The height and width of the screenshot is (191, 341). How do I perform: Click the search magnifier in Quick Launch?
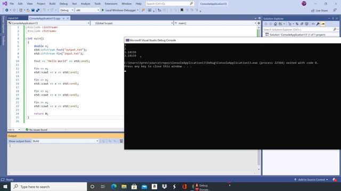point(191,4)
